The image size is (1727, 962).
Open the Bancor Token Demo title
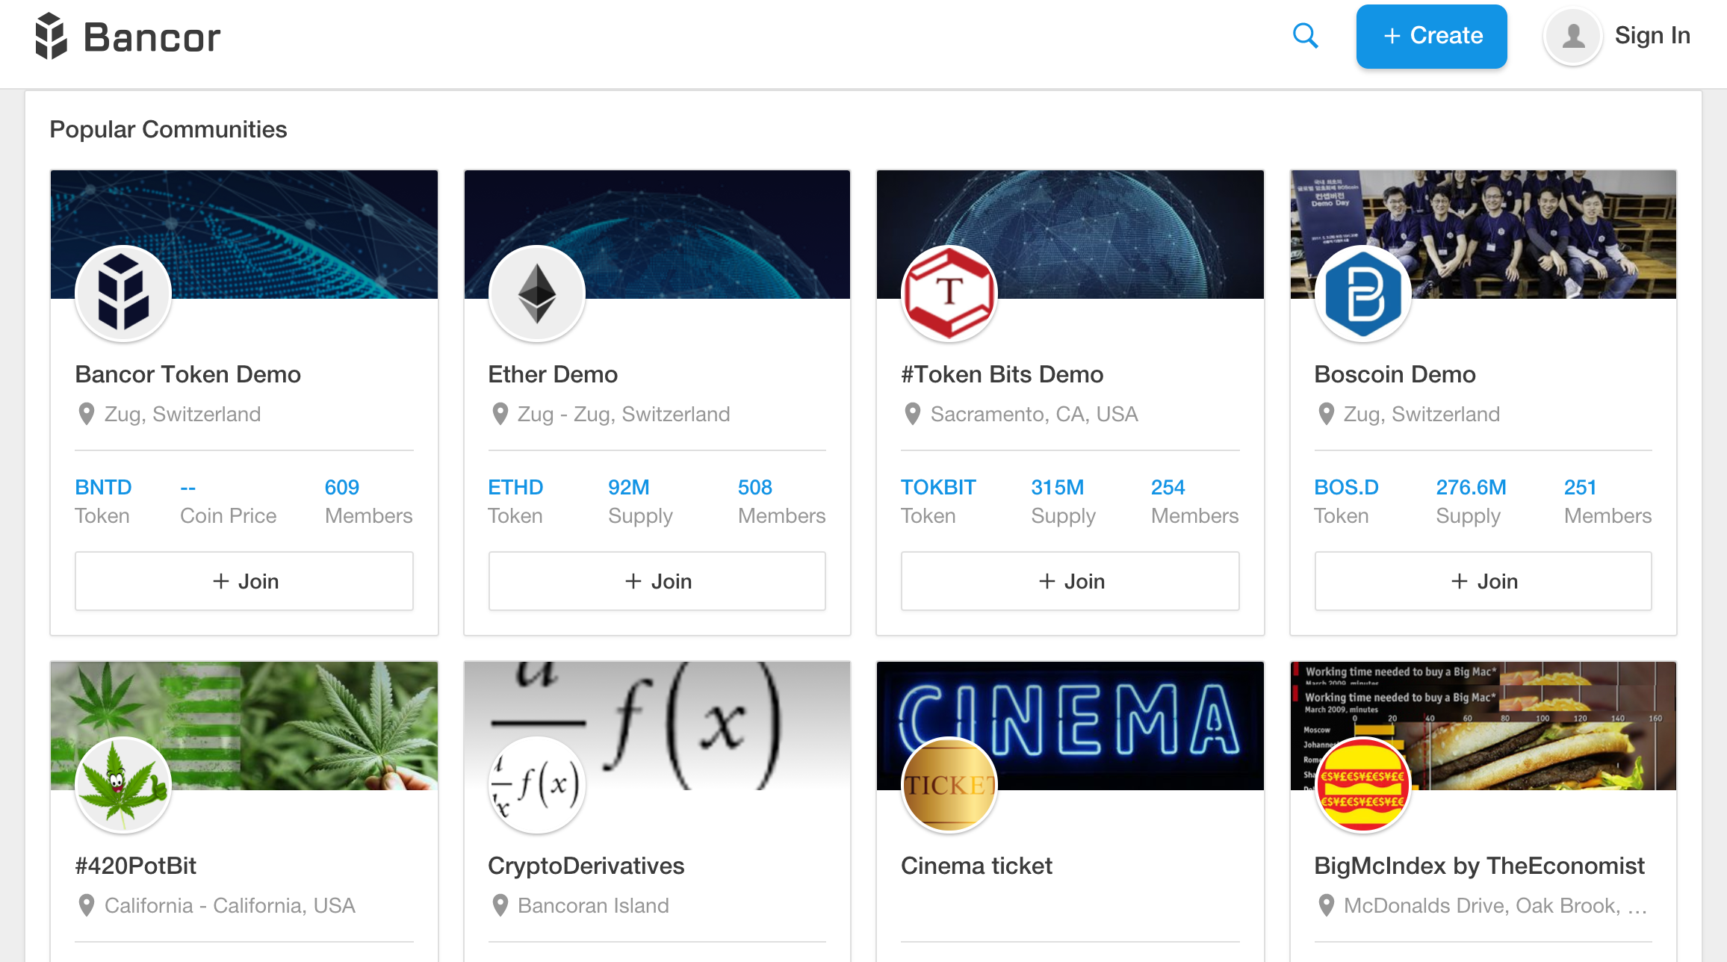188,374
